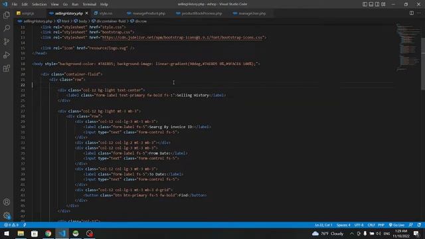The width and height of the screenshot is (425, 239).
Task: Toggle panel layout icon
Action: point(371,4)
